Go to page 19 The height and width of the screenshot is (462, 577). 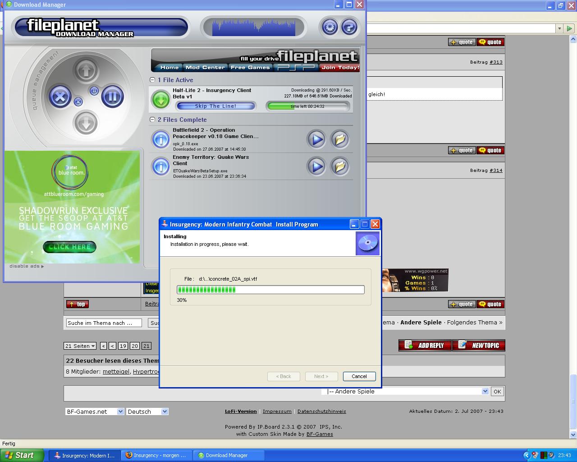123,346
